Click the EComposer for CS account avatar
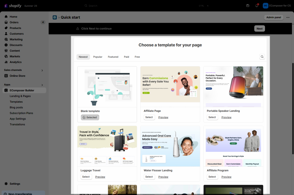Viewport: 294px width, 195px height. tap(266, 6)
